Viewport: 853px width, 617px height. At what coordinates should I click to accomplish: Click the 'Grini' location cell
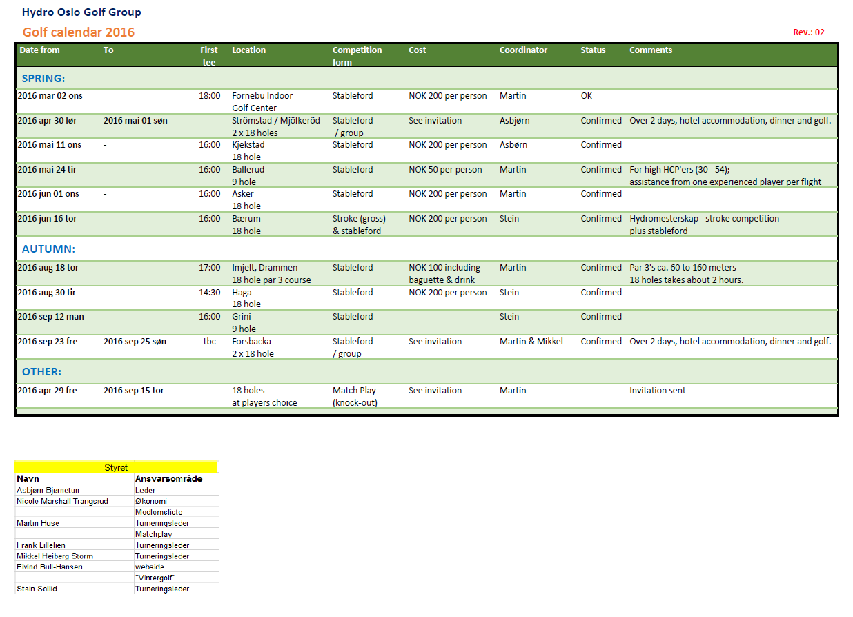[x=242, y=317]
